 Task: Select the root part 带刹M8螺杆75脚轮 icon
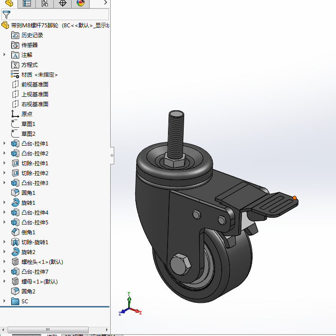tap(5, 25)
